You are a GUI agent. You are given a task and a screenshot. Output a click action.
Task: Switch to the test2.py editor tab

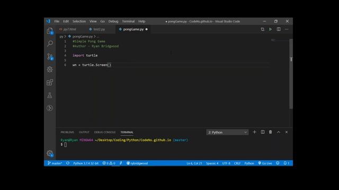point(99,29)
